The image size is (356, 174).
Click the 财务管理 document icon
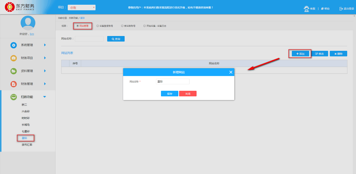pos(14,84)
